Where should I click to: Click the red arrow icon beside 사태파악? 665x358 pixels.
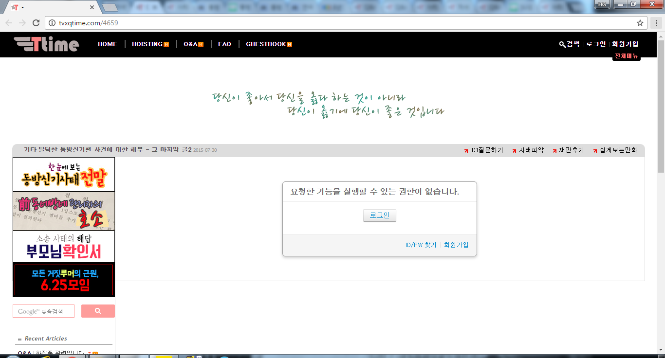(x=514, y=150)
